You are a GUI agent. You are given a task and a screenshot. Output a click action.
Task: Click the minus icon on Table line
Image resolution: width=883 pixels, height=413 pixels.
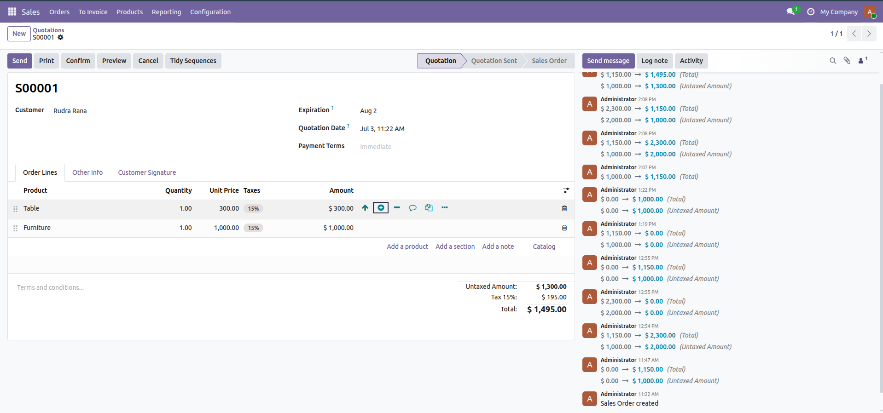tap(397, 208)
